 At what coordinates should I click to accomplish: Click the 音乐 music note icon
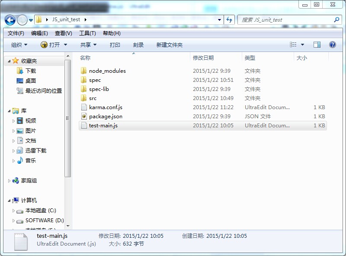point(20,160)
